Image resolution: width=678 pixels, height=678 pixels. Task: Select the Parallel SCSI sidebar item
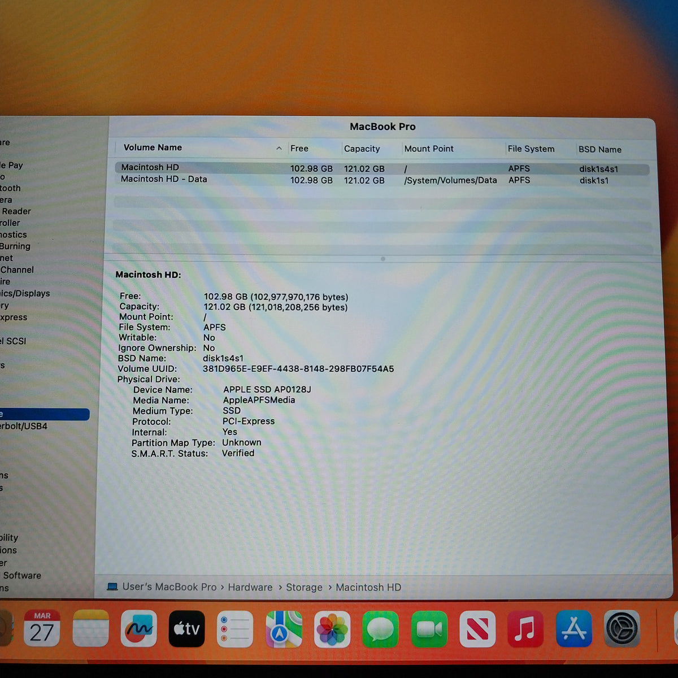(13, 341)
